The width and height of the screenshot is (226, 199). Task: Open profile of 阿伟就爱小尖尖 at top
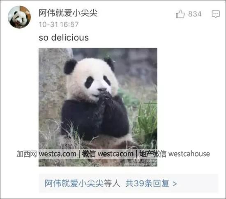point(68,13)
